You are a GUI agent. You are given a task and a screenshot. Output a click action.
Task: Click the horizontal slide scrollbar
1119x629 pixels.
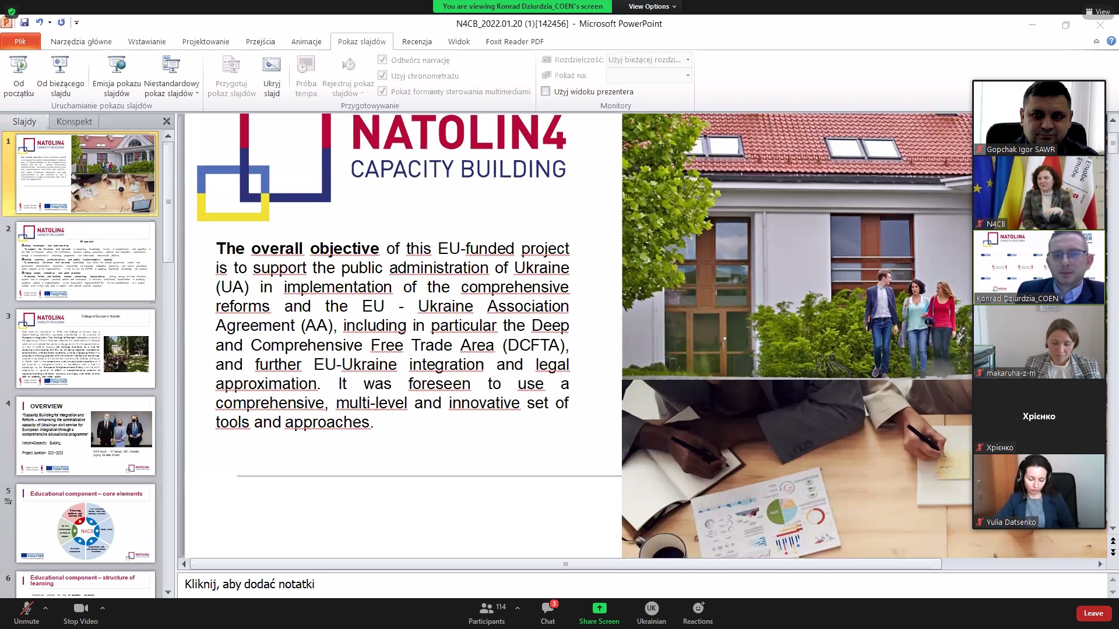coord(565,564)
